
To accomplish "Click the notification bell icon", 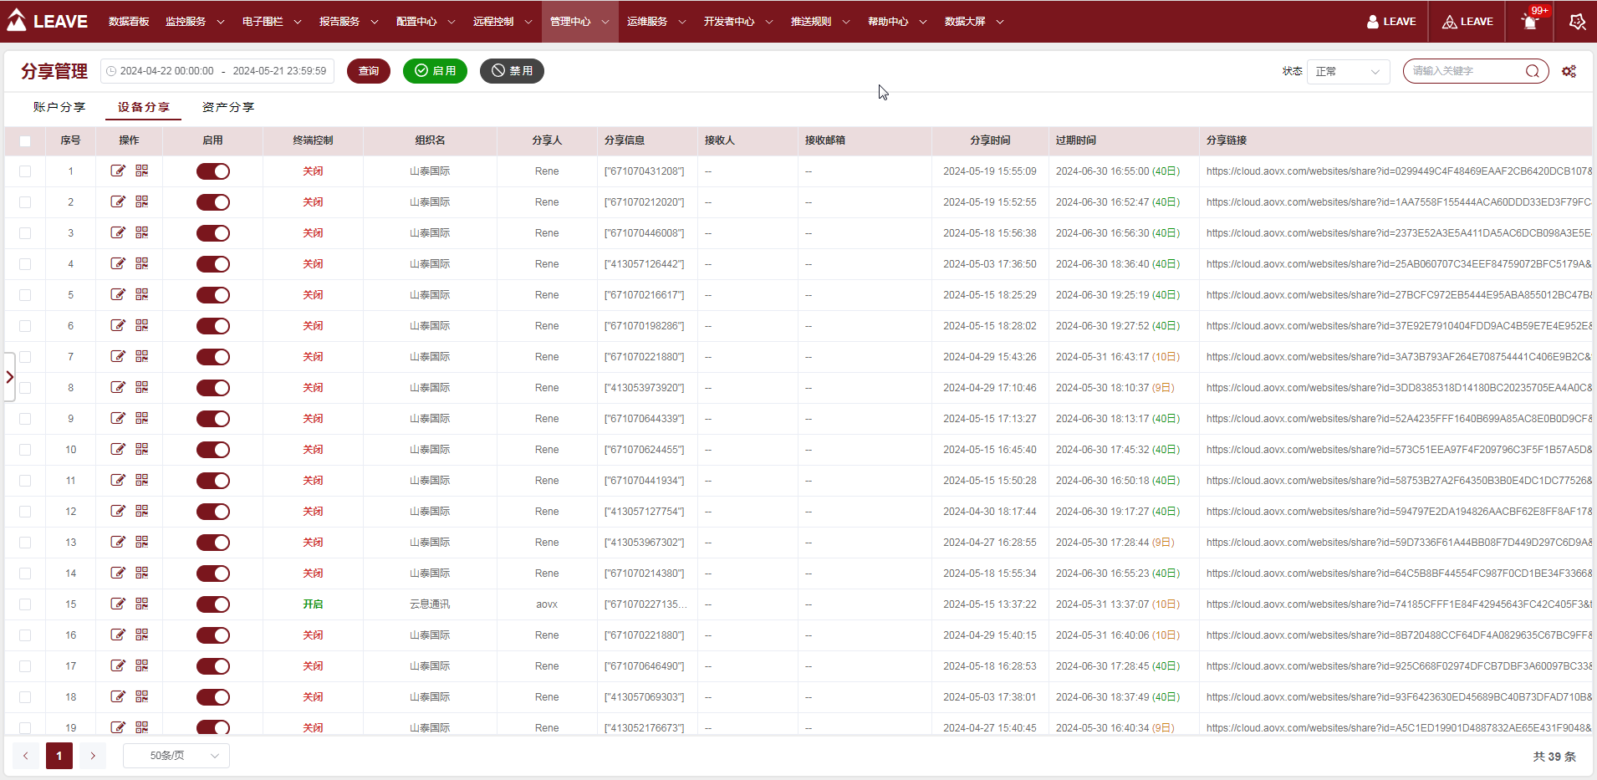I will (x=1530, y=22).
